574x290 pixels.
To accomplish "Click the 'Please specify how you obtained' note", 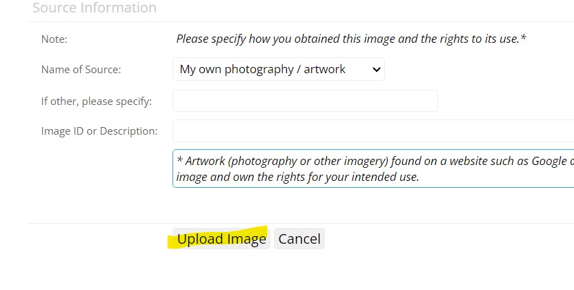I will pyautogui.click(x=351, y=39).
